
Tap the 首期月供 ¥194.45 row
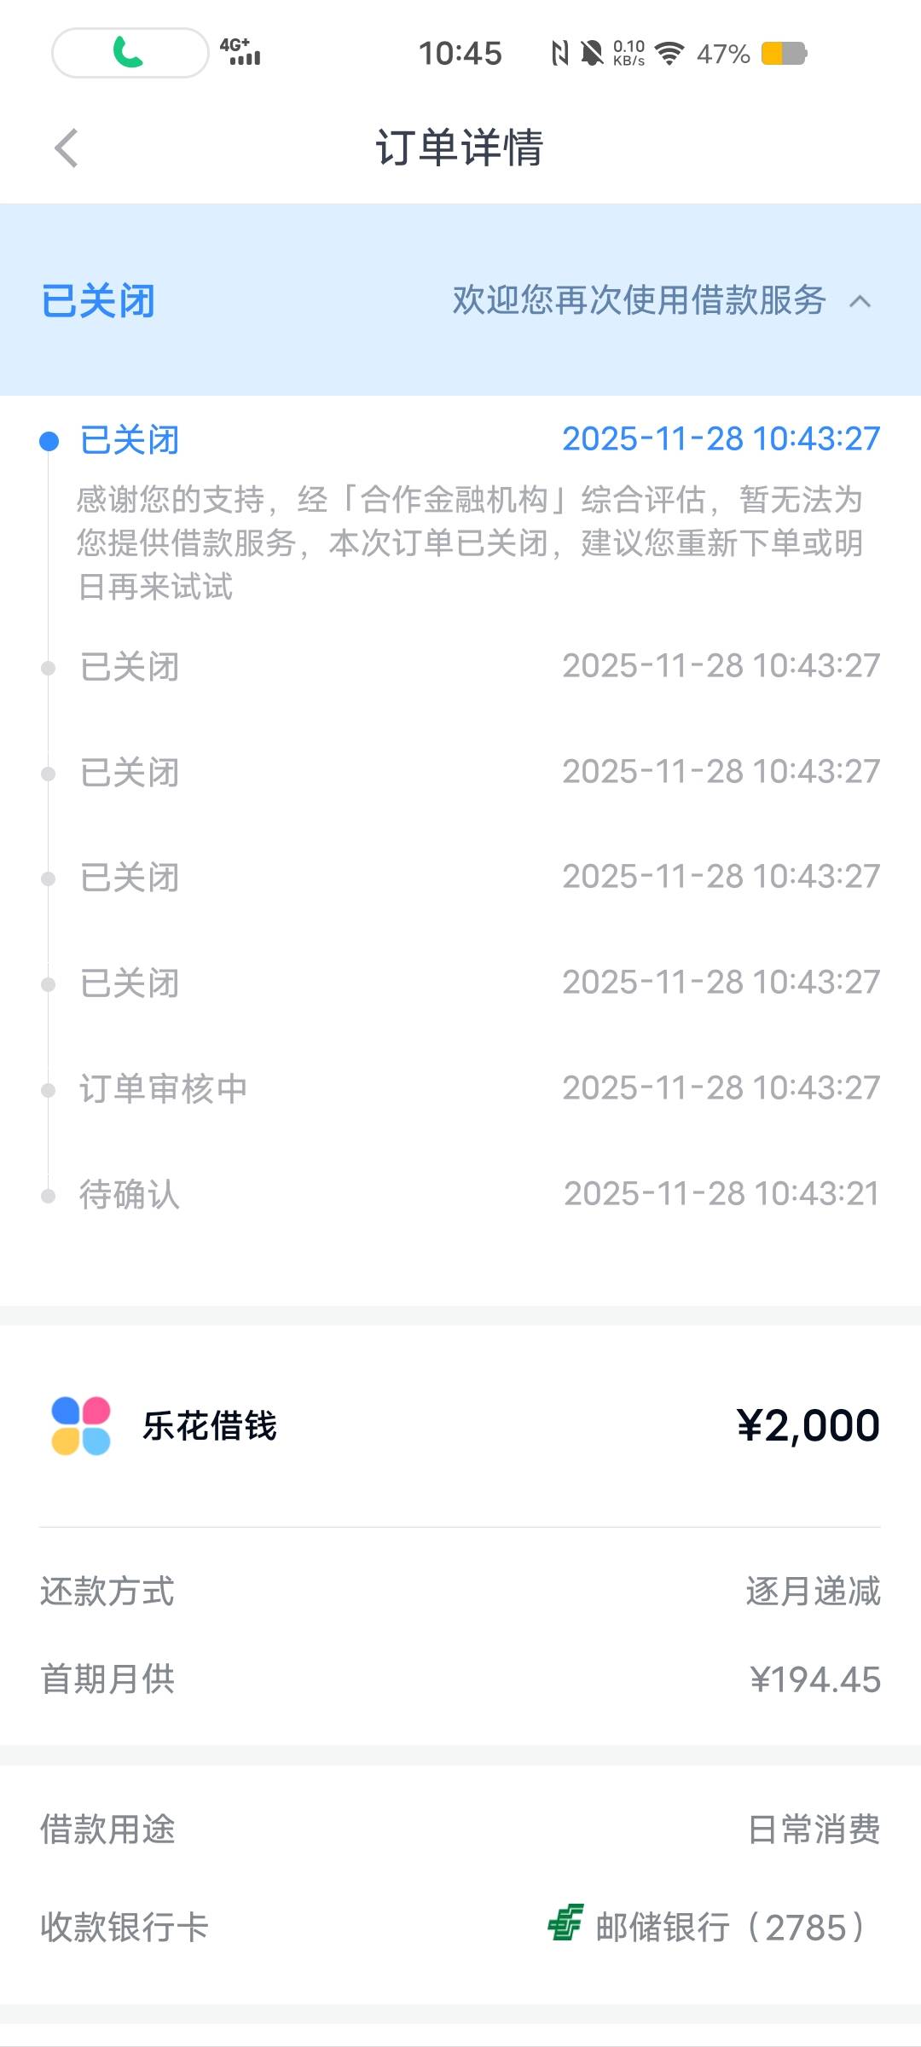point(460,1679)
